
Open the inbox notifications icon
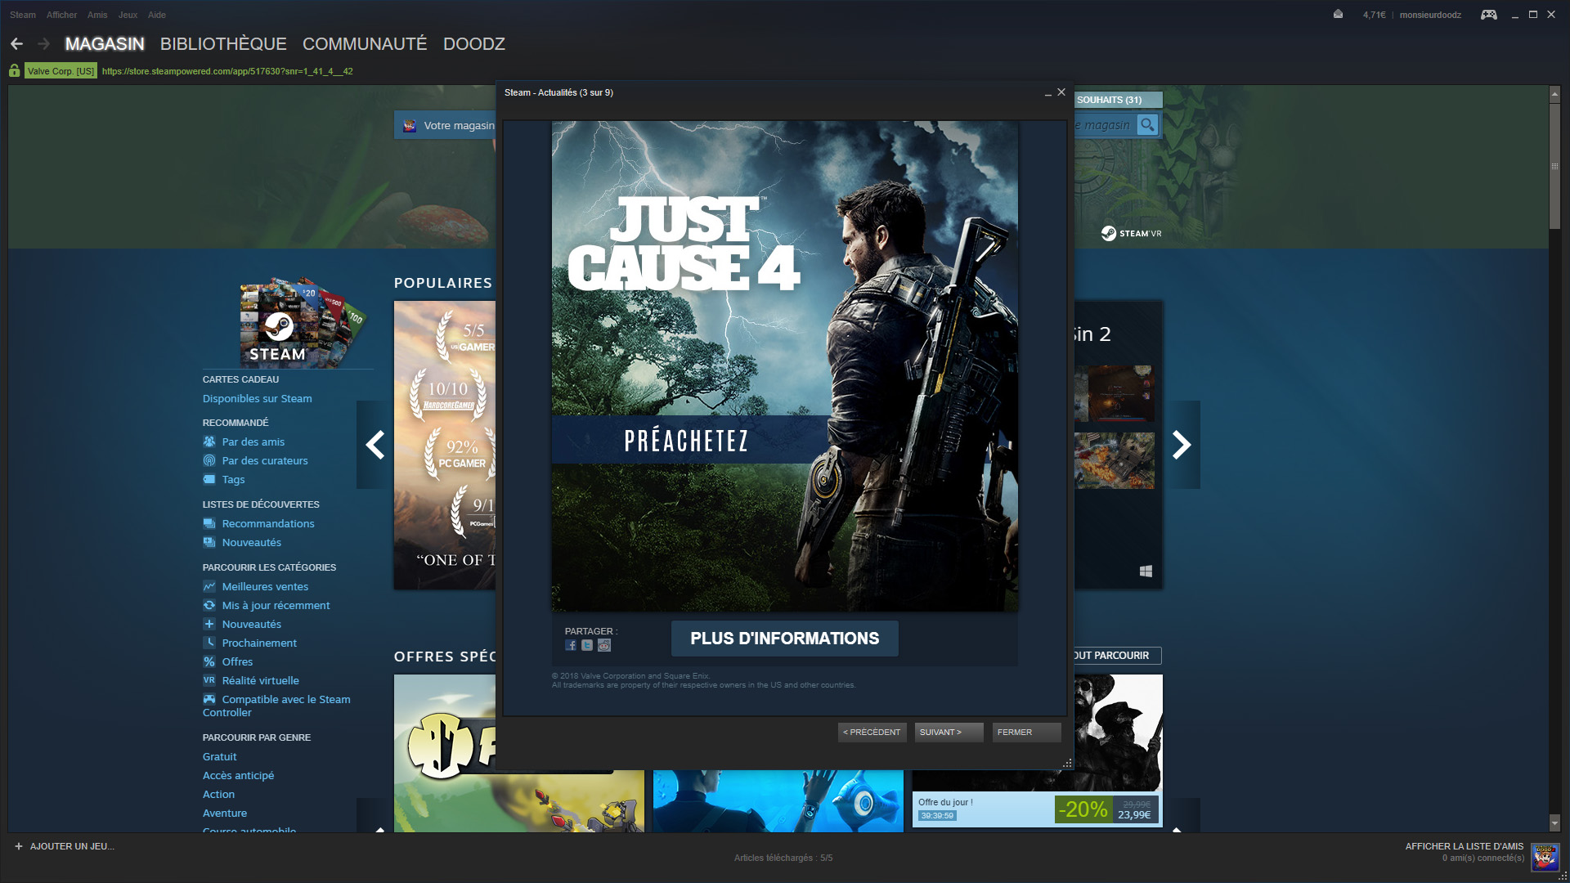[x=1338, y=15]
